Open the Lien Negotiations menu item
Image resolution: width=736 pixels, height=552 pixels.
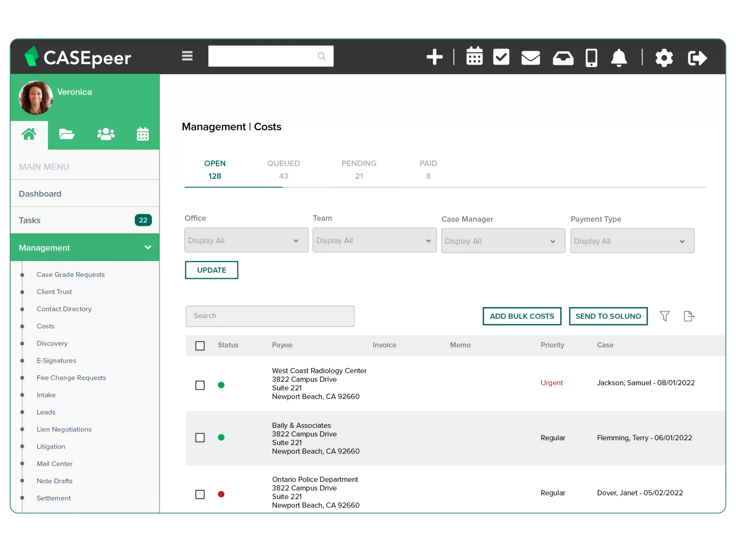click(64, 429)
